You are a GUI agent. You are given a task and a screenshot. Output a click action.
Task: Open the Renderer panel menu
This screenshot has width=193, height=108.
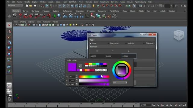tap(47, 22)
